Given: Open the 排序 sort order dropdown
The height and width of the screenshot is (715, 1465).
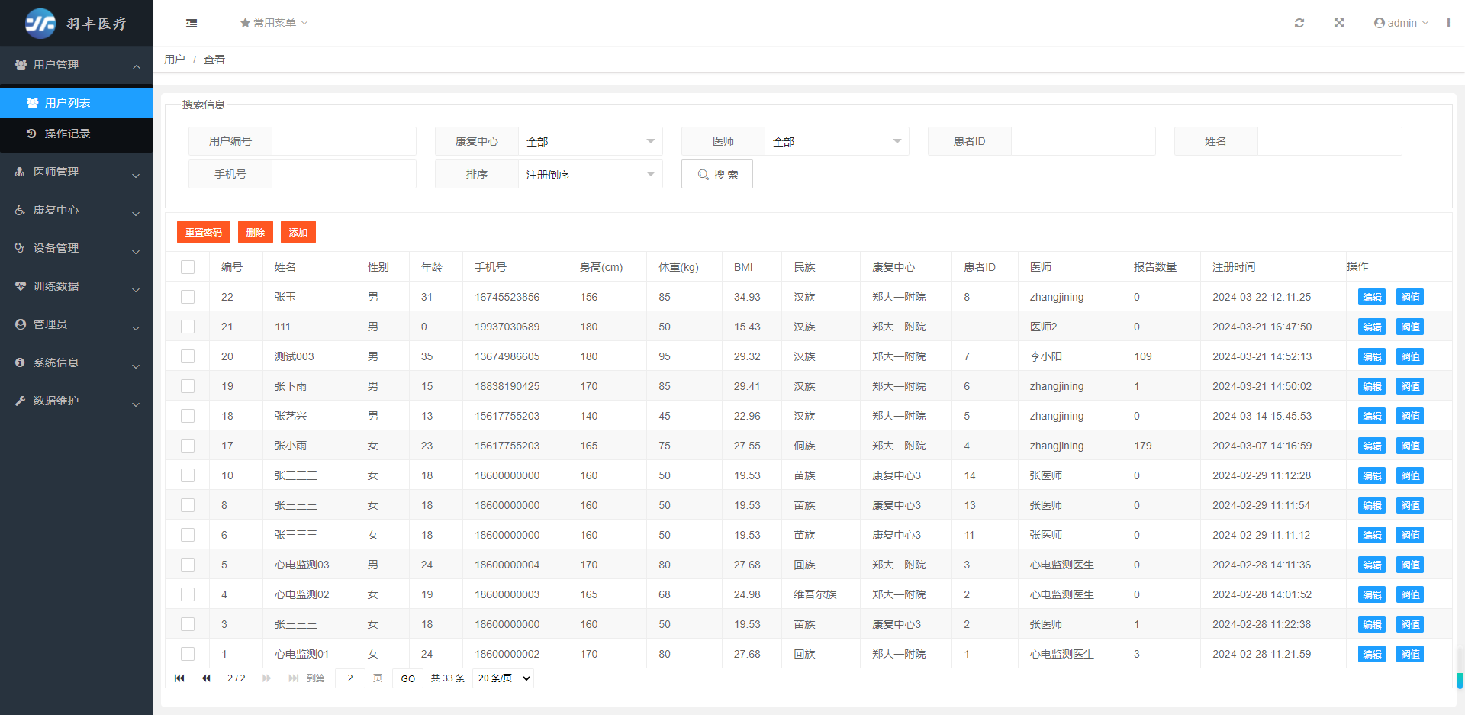Looking at the screenshot, I should (x=590, y=175).
